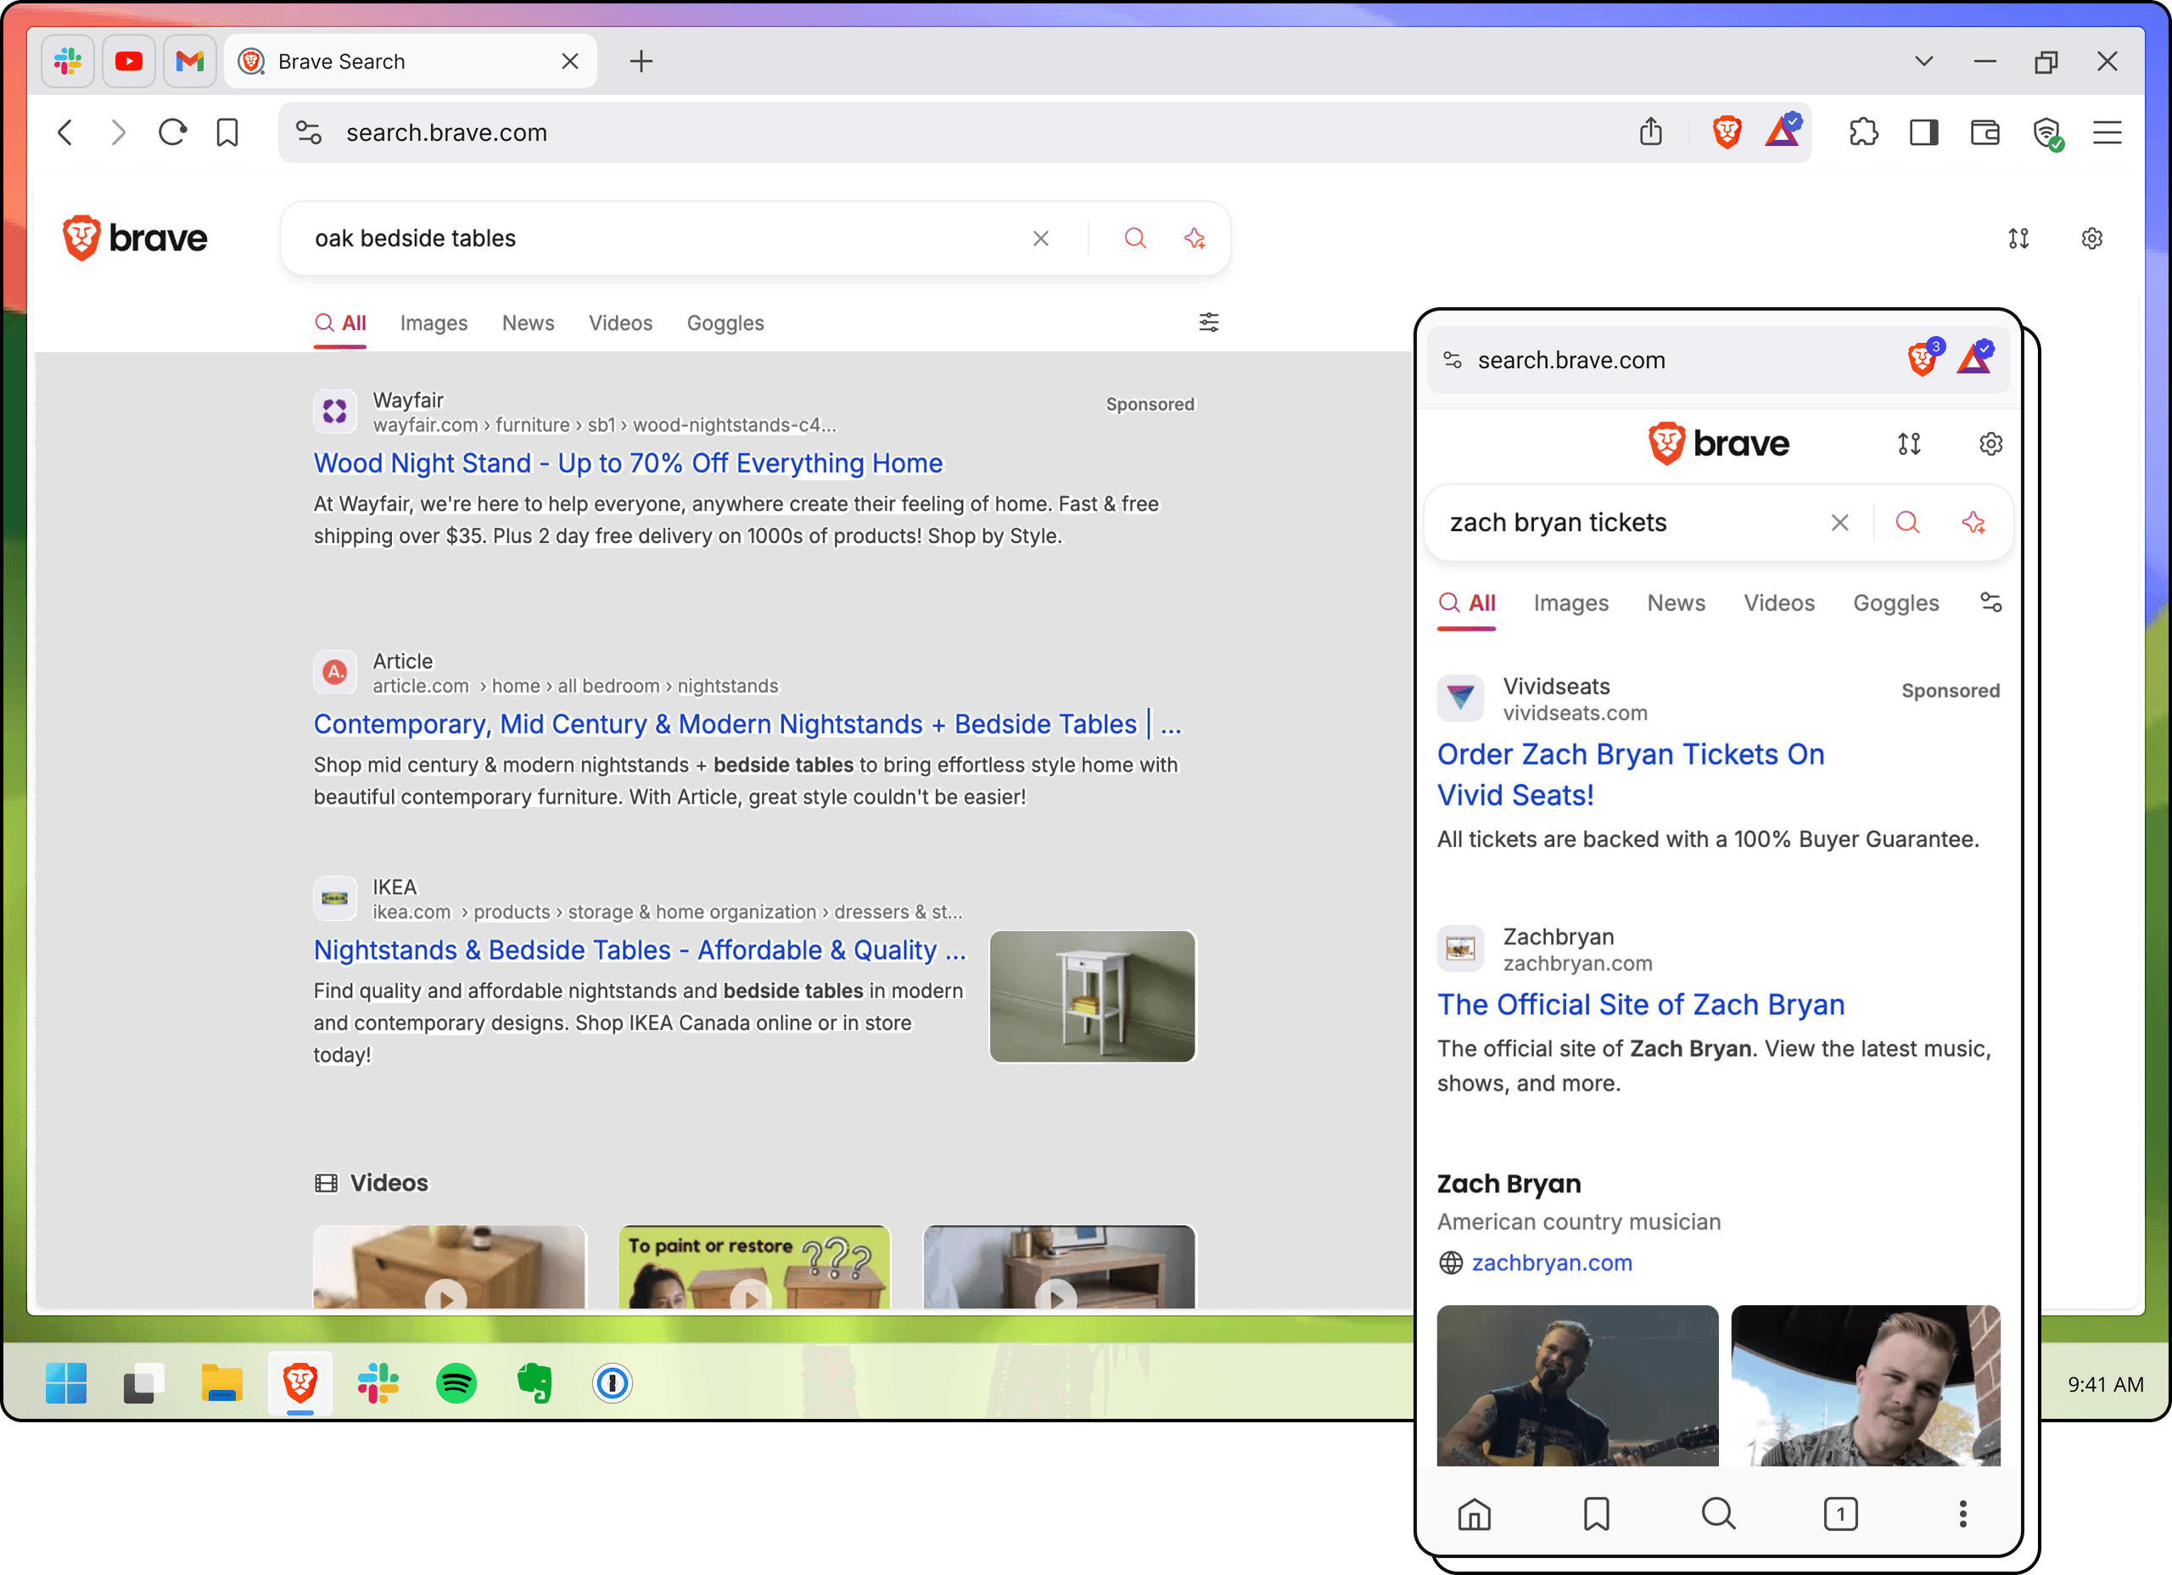Image resolution: width=2172 pixels, height=1575 pixels.
Task: Open File Explorer from taskbar
Action: point(222,1382)
